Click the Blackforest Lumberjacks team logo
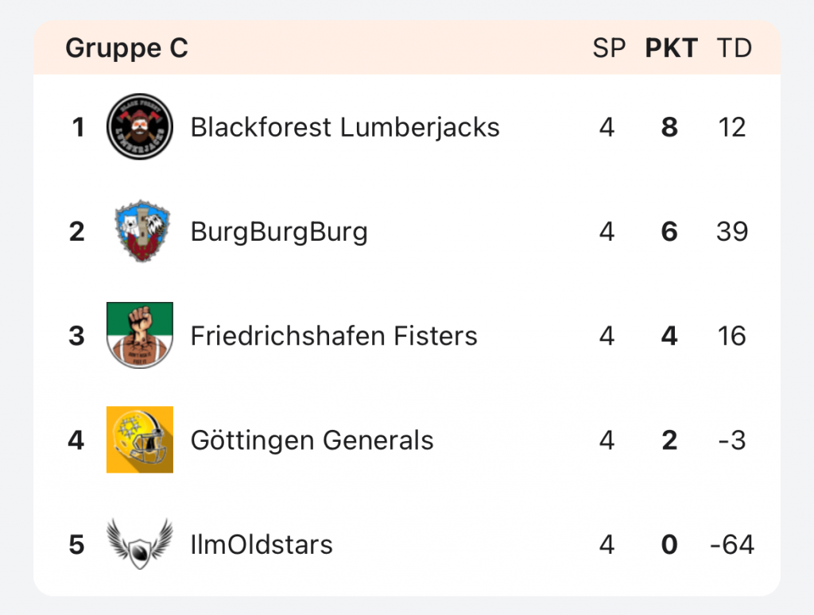This screenshot has height=615, width=814. pos(139,127)
